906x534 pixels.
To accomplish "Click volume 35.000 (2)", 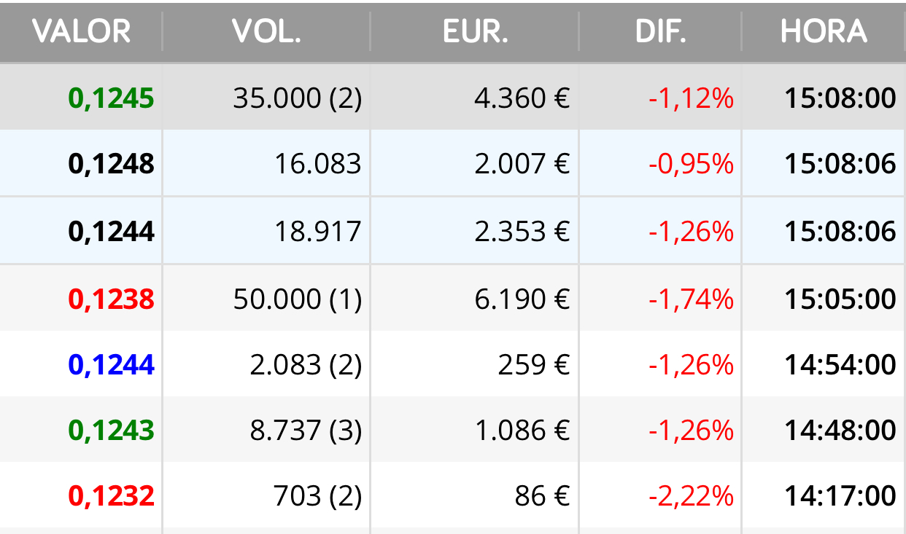I will (298, 98).
